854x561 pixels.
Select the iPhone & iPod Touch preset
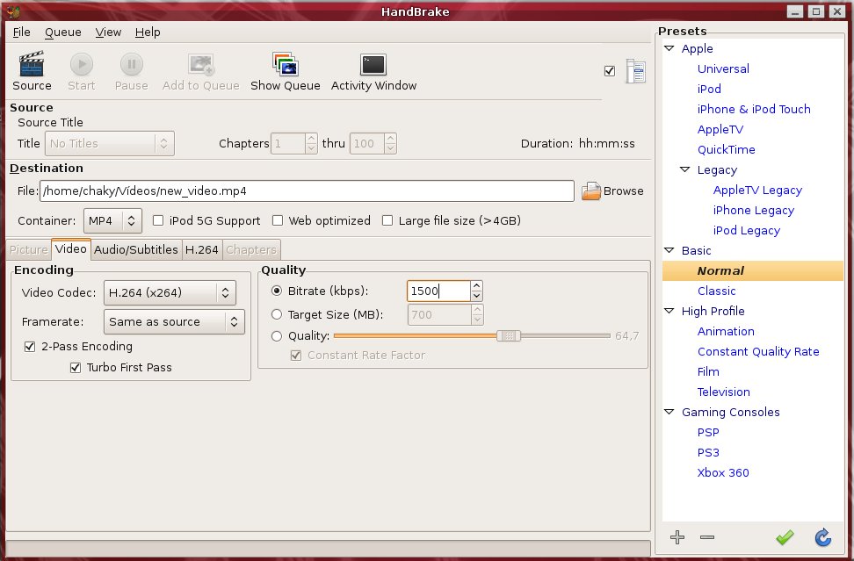click(754, 109)
